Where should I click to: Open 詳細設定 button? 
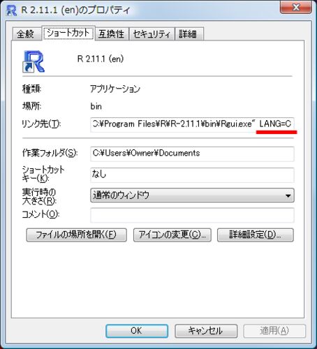[x=256, y=235]
